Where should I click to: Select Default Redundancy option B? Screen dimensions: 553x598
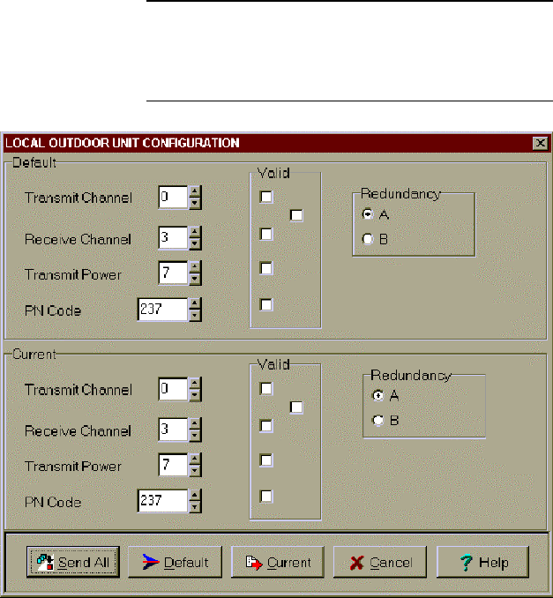point(368,239)
